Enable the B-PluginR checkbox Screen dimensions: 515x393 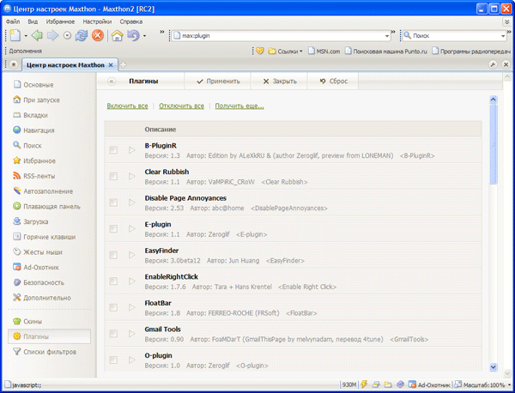coord(113,150)
